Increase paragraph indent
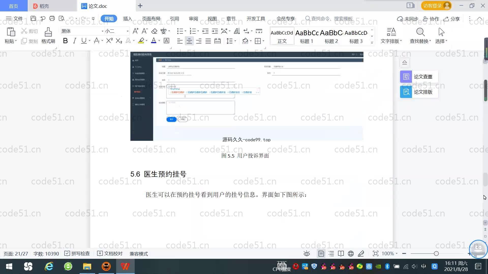Image resolution: width=488 pixels, height=274 pixels. 215,31
